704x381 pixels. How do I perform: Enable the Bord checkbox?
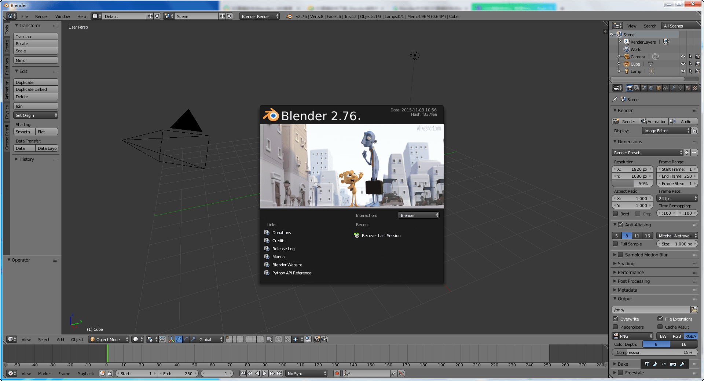click(615, 214)
